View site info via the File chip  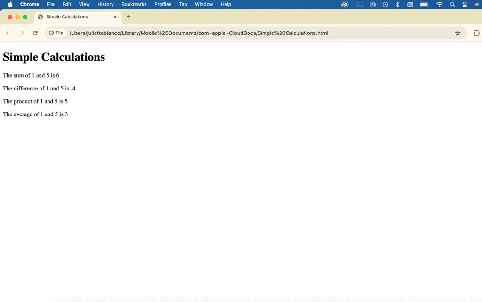click(56, 33)
